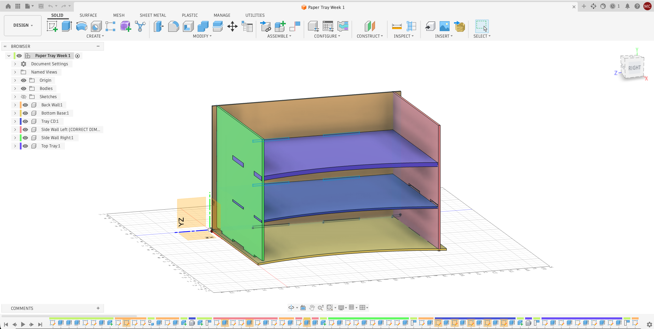Viewport: 654px width, 329px height.
Task: Show the hidden Sketches folder
Action: point(24,97)
